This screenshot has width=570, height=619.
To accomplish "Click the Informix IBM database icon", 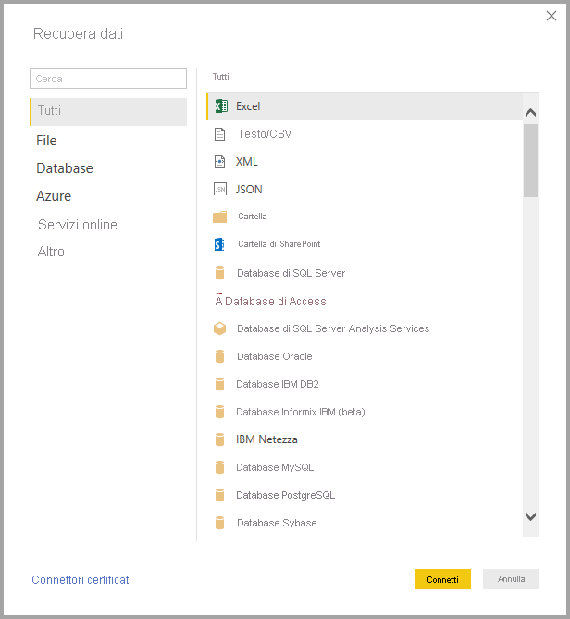I will pyautogui.click(x=220, y=412).
